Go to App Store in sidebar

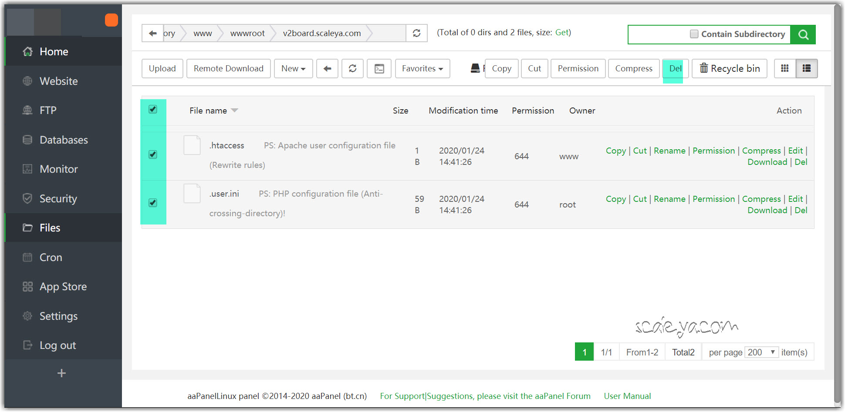pos(63,287)
